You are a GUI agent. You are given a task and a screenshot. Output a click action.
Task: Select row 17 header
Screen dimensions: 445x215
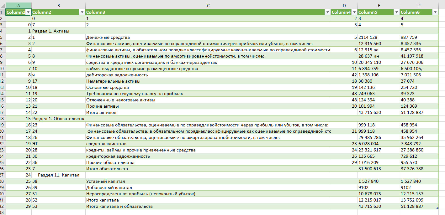[3, 112]
